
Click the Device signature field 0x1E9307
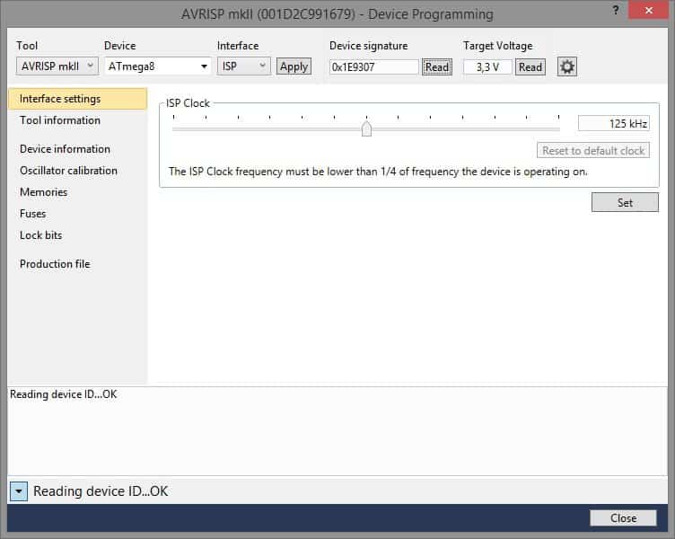click(x=373, y=66)
